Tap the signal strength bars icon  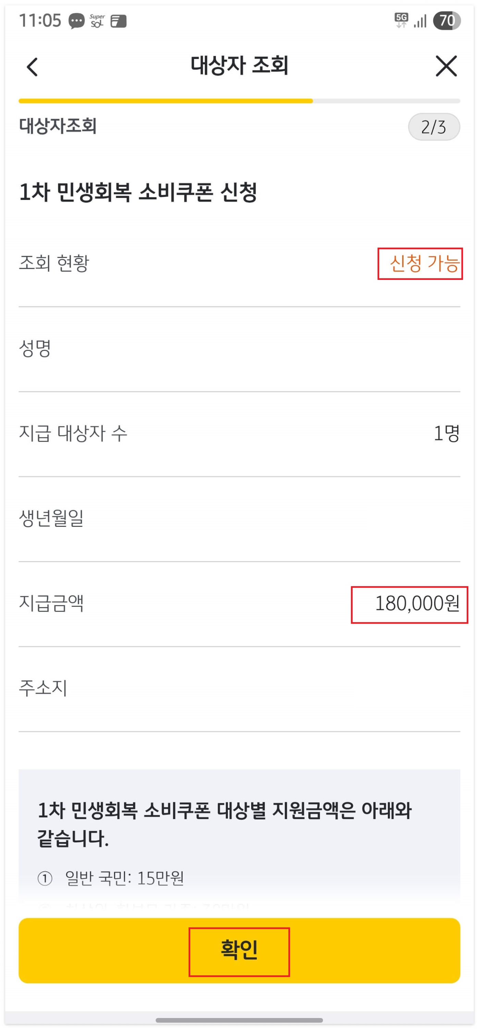(419, 21)
